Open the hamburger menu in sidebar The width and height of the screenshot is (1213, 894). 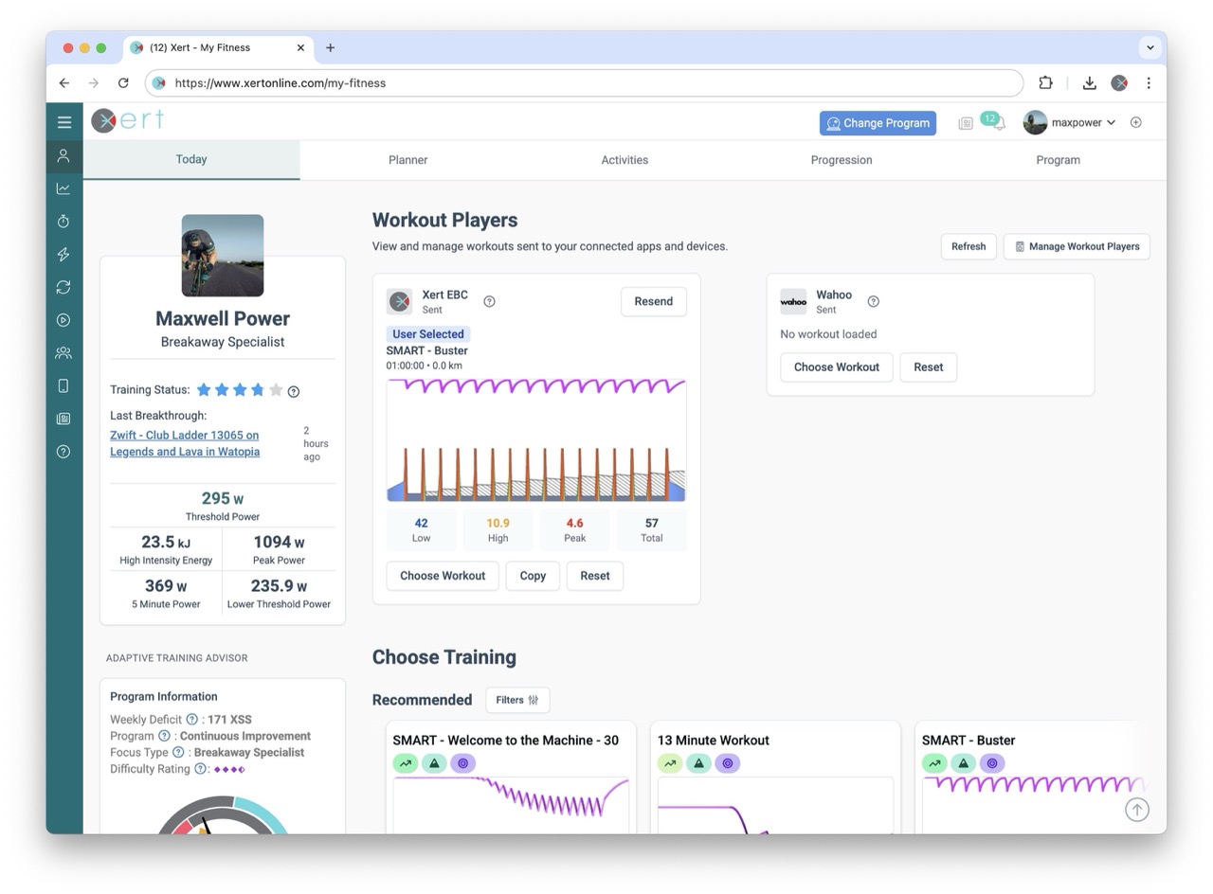pos(64,122)
